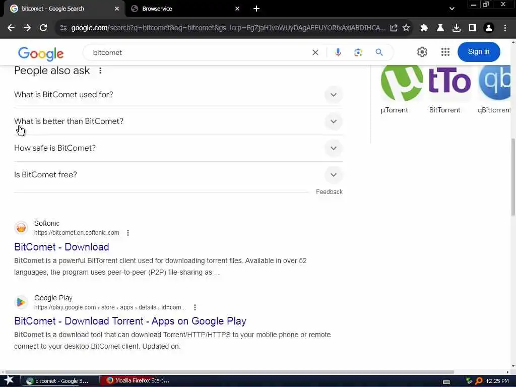
Task: Open the Downloads icon in toolbar
Action: [457, 28]
